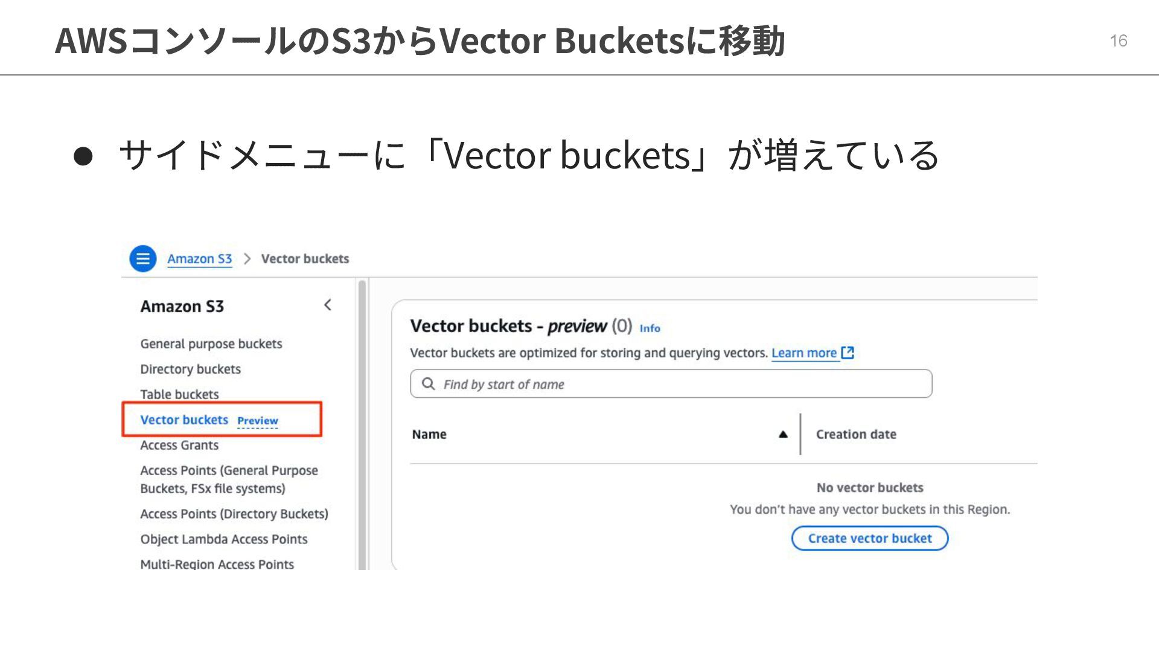Viewport: 1159px width, 652px height.
Task: Open Access Grants in sidebar
Action: point(179,445)
